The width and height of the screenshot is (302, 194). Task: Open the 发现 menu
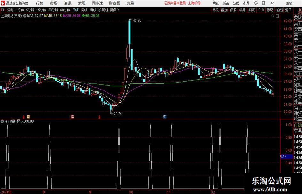pyautogui.click(x=82, y=3)
